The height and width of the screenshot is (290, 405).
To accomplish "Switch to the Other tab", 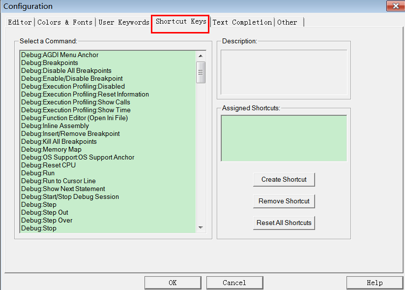I will [x=288, y=22].
